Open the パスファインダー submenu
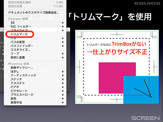 tap(35, 46)
